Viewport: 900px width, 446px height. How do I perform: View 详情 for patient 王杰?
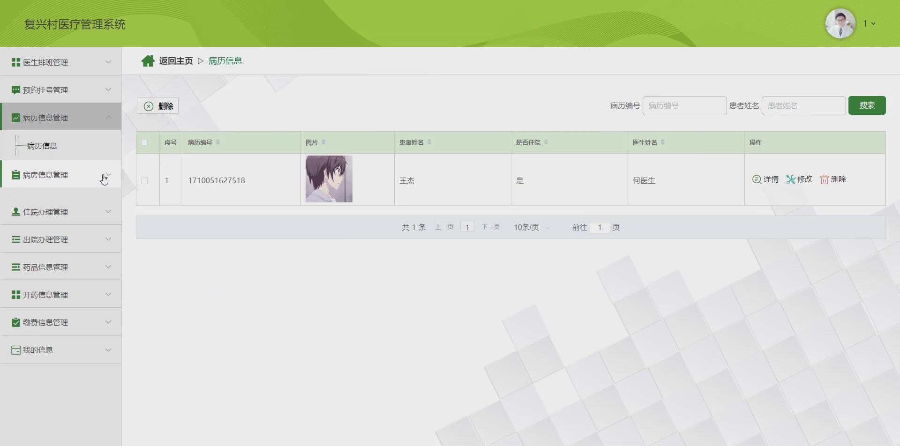pos(765,179)
